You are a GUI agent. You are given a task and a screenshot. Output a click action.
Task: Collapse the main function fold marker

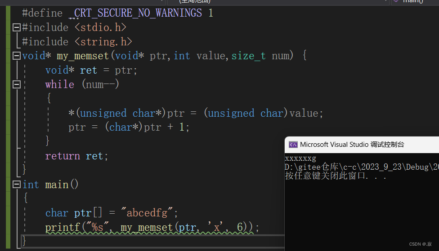17,185
